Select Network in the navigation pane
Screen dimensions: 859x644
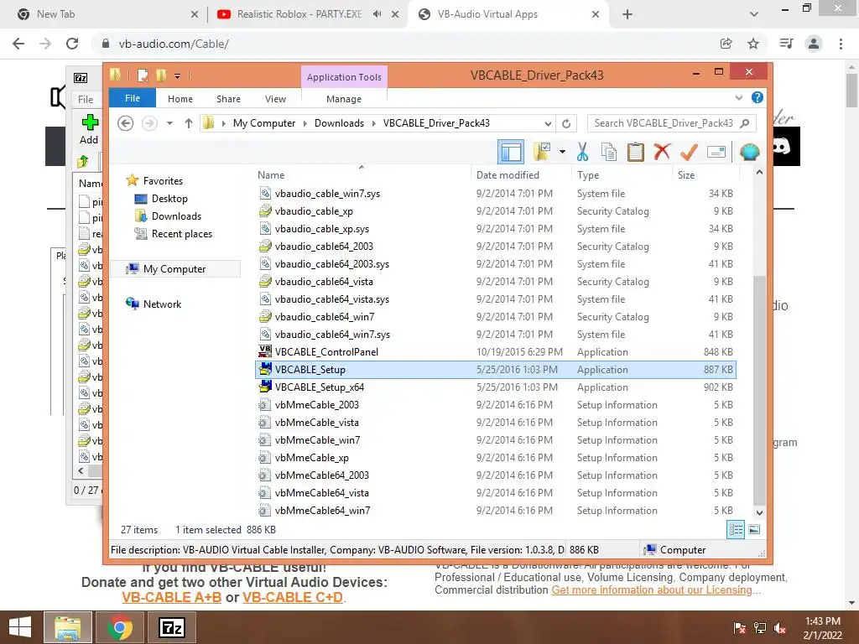click(x=162, y=304)
